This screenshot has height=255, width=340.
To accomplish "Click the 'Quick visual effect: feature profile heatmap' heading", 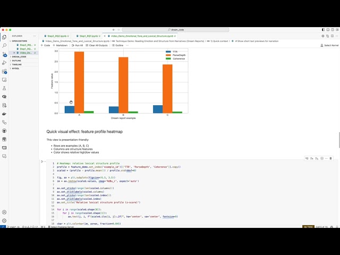I will 84,132.
